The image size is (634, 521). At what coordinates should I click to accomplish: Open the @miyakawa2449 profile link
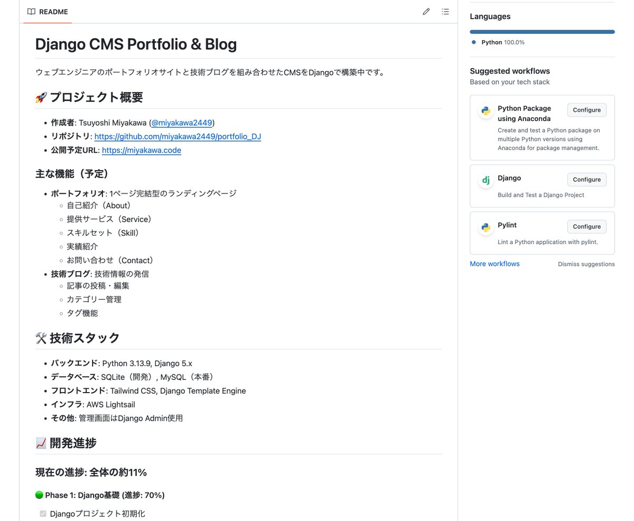(182, 123)
